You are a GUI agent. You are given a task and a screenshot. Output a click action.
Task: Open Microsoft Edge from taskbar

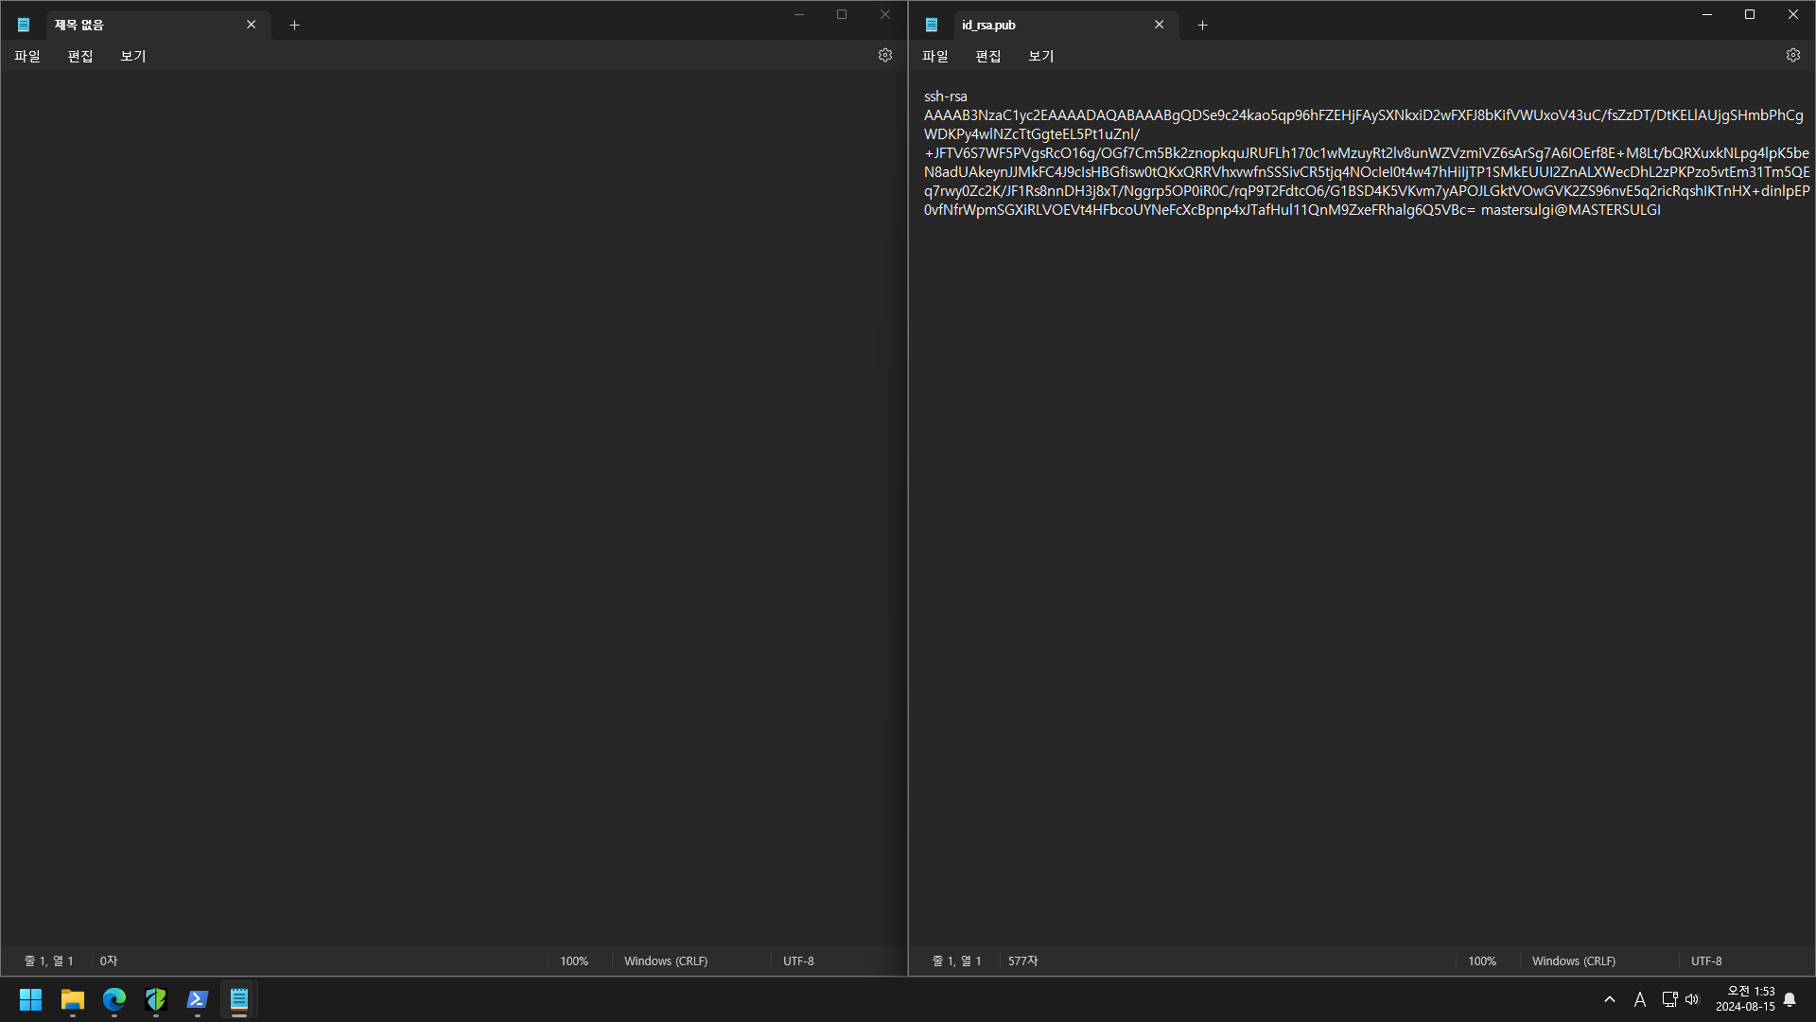(114, 999)
